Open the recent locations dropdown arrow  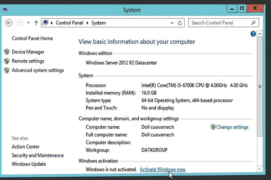(28, 23)
